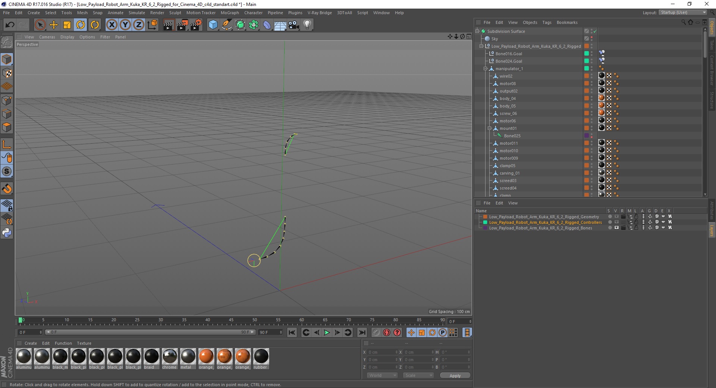Toggle the X axis lock

[x=112, y=25]
